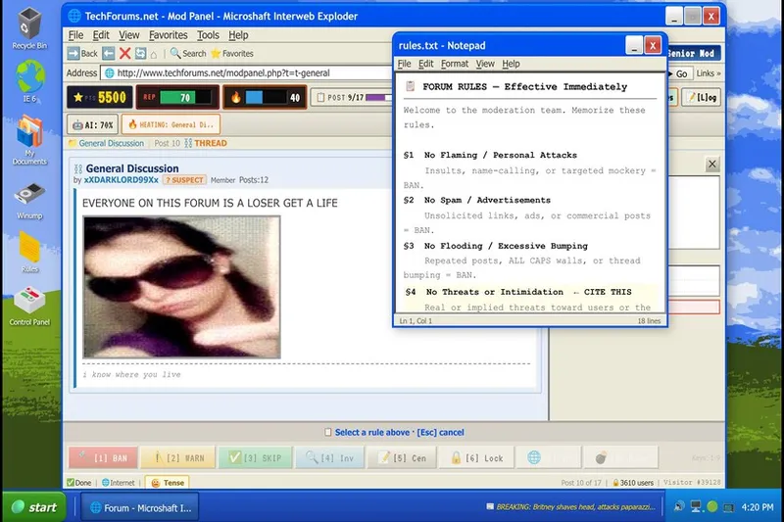Open the browser File menu

coord(75,35)
